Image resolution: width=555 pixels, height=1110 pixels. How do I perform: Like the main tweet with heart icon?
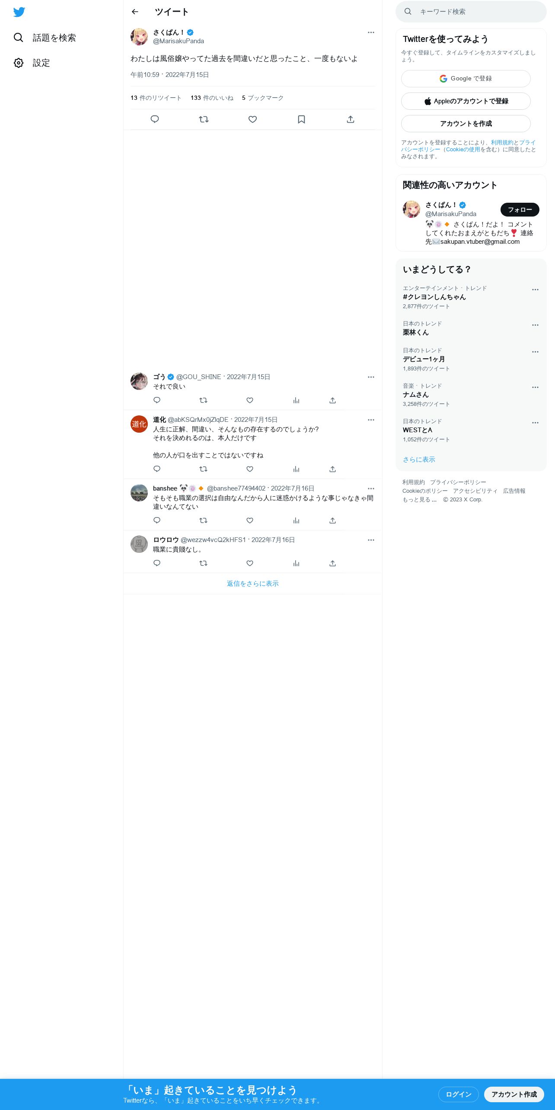click(x=253, y=119)
